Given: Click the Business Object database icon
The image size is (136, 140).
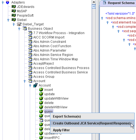Looking at the screenshot, I should tap(25, 29).
